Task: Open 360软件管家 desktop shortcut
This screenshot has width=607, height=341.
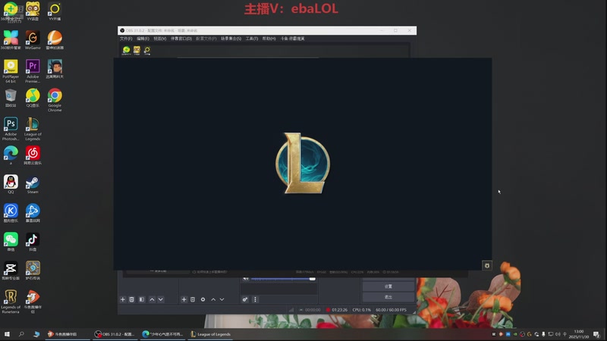Action: pyautogui.click(x=11, y=40)
